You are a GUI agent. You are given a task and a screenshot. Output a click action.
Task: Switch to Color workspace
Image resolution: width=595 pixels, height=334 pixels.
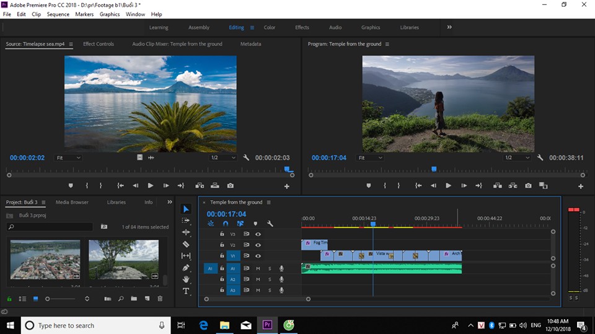(x=270, y=27)
